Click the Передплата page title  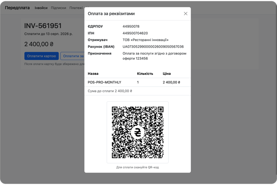tap(17, 8)
